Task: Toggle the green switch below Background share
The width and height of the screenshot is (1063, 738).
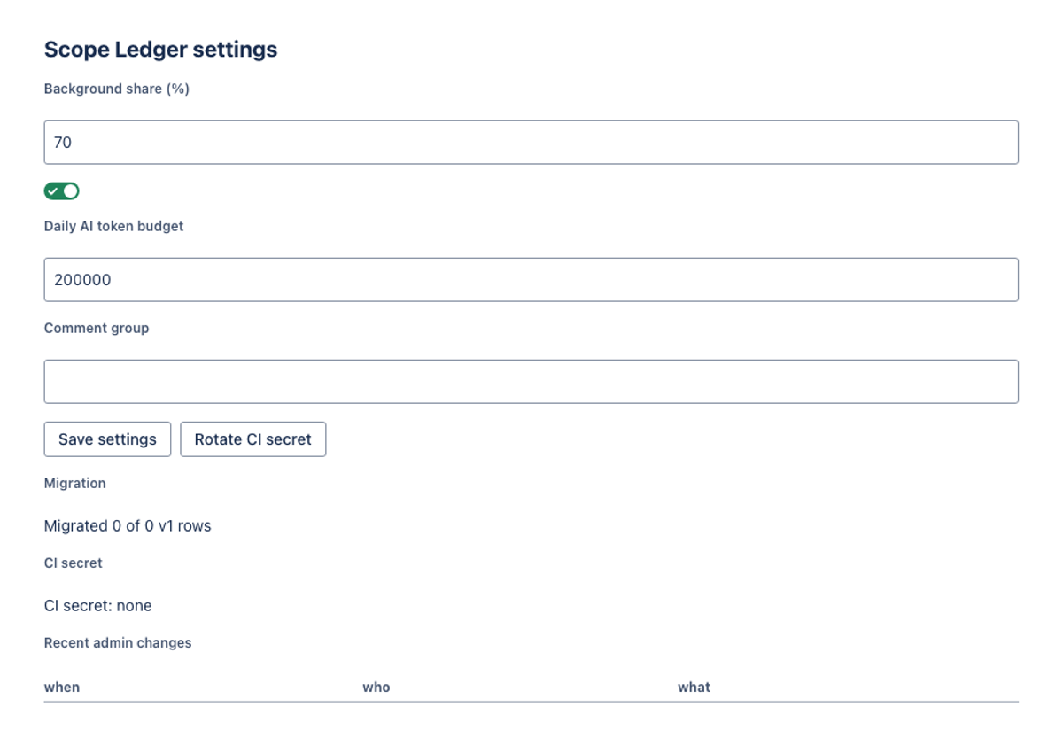Action: tap(62, 191)
